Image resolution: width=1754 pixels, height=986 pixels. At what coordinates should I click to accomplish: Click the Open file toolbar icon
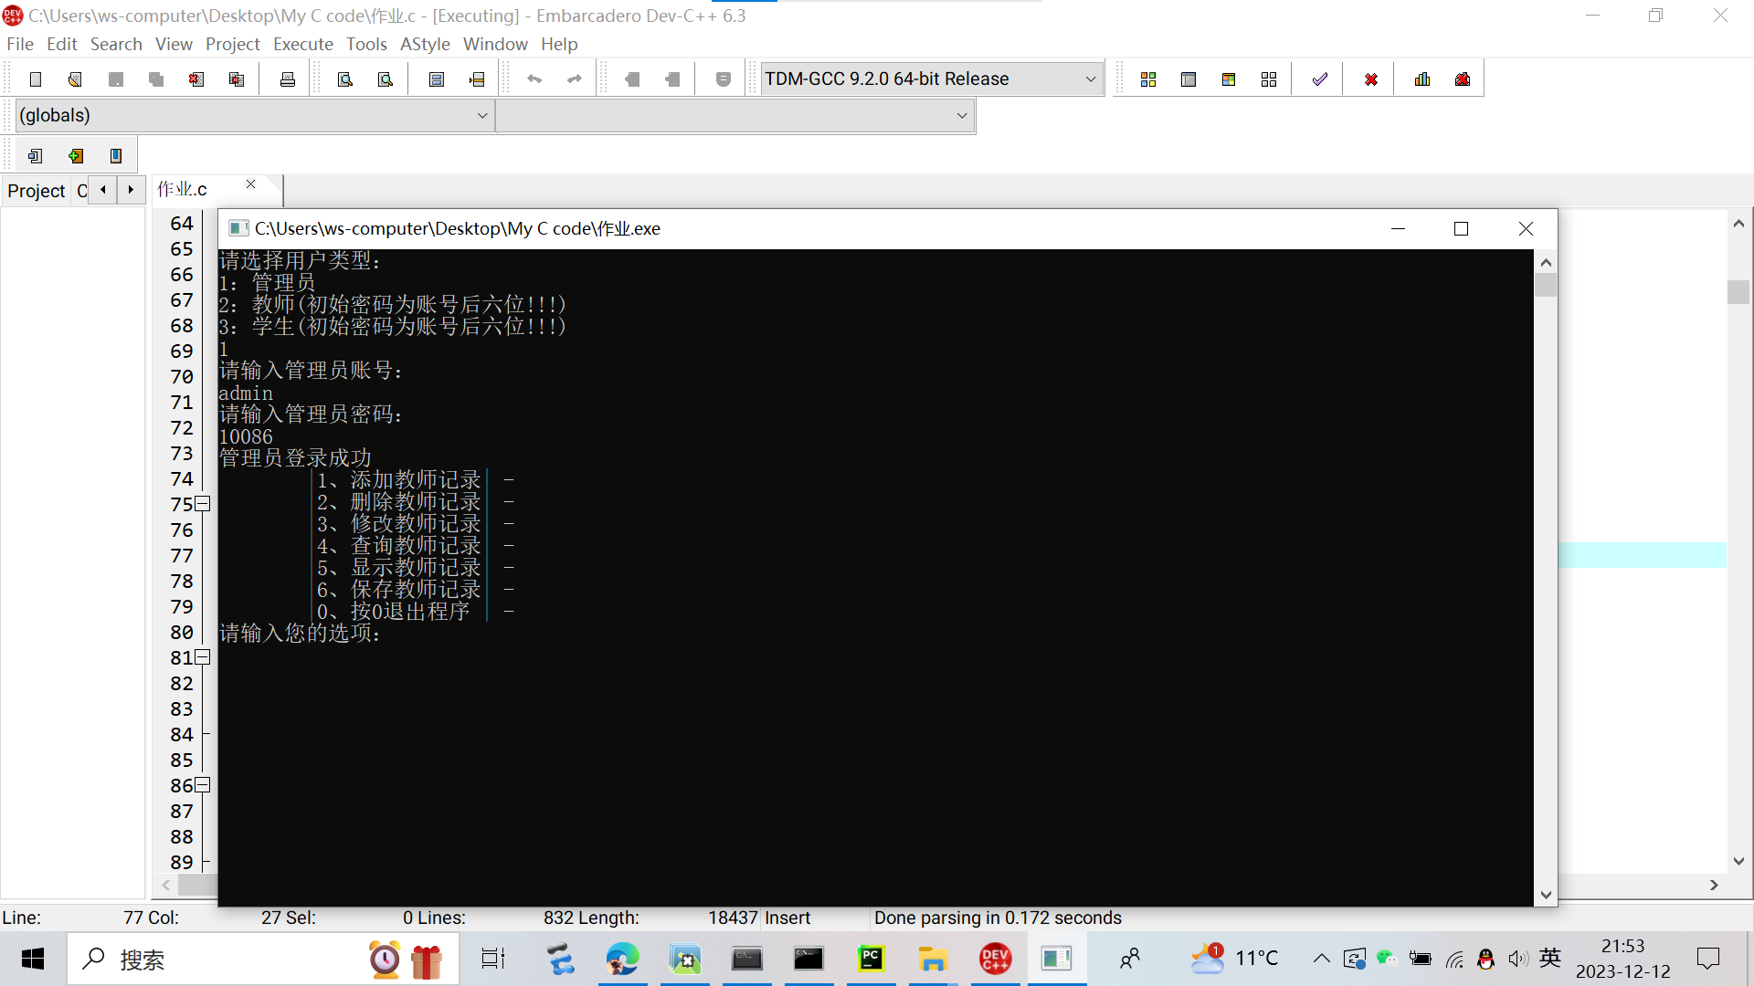75,79
